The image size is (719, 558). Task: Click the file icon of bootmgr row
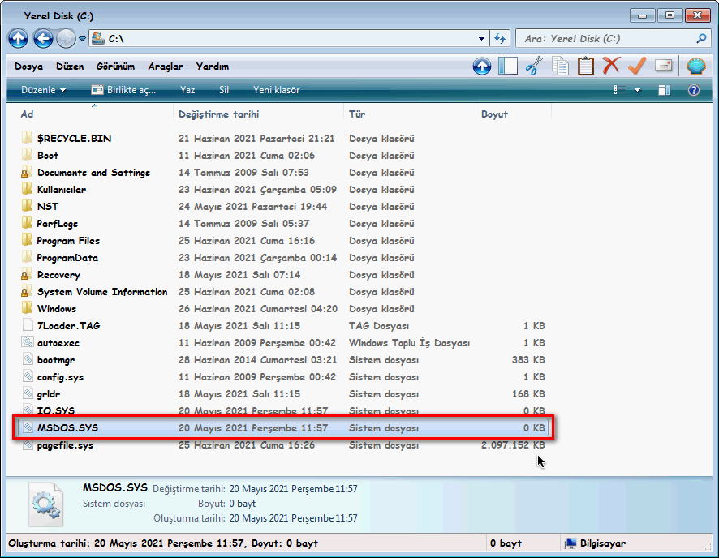28,359
